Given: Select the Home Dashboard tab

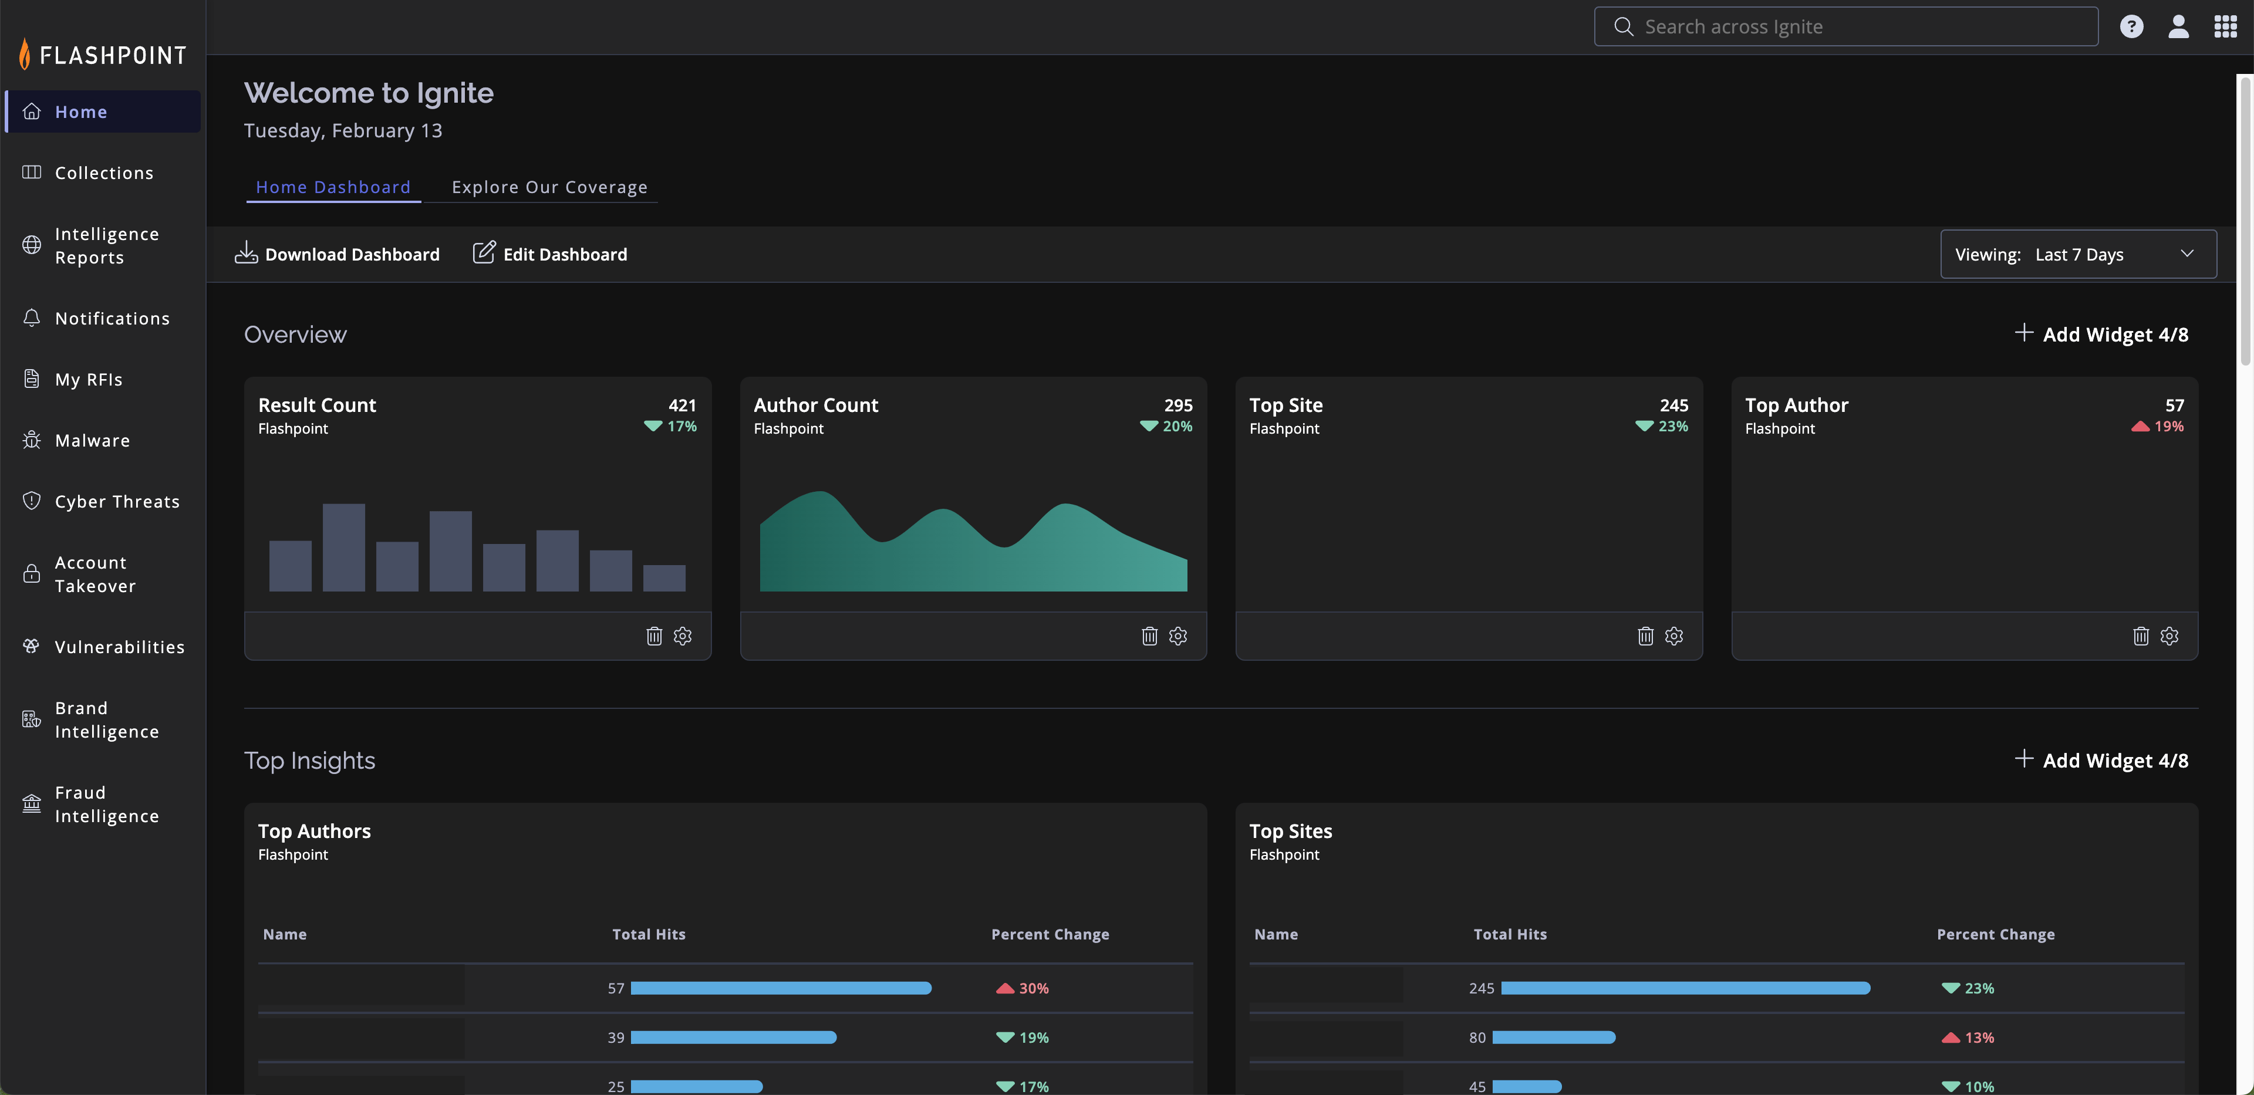Looking at the screenshot, I should (332, 187).
